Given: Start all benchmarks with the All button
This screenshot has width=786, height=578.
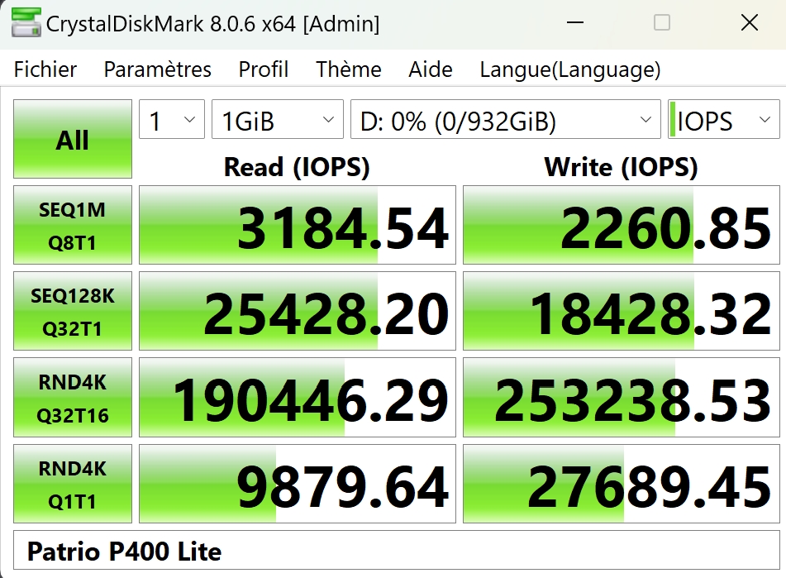Looking at the screenshot, I should [73, 140].
